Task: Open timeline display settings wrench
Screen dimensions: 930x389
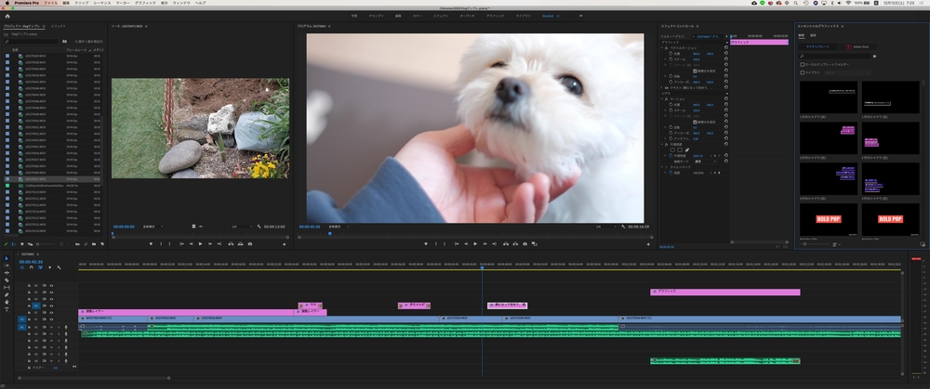Action: coord(59,267)
